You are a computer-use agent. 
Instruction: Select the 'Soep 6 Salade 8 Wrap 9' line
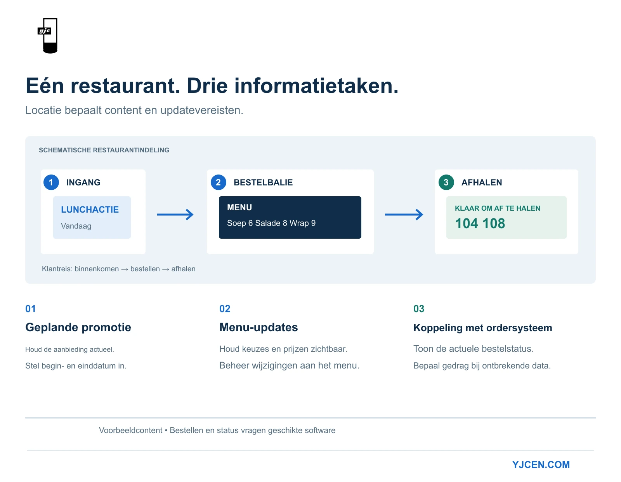point(271,223)
